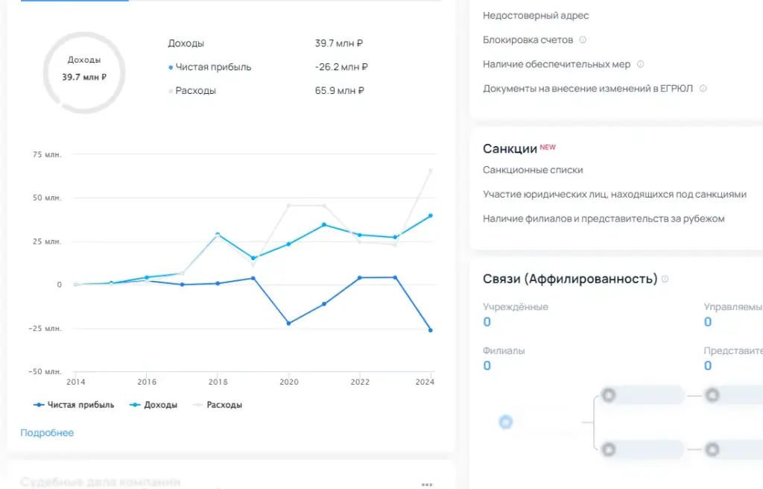Open the Связи (Аффилированность) info icon
This screenshot has width=763, height=489.
tap(665, 279)
